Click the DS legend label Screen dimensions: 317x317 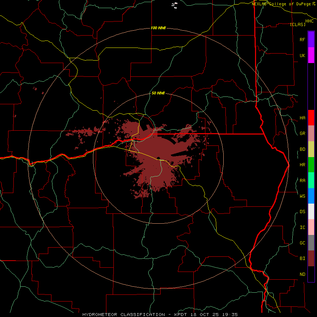[302, 212]
